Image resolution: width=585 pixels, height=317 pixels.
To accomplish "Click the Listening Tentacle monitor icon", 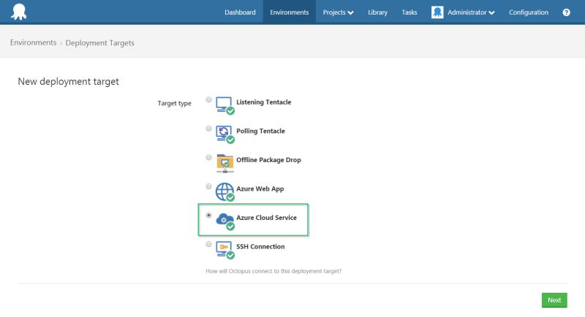I will [x=224, y=104].
